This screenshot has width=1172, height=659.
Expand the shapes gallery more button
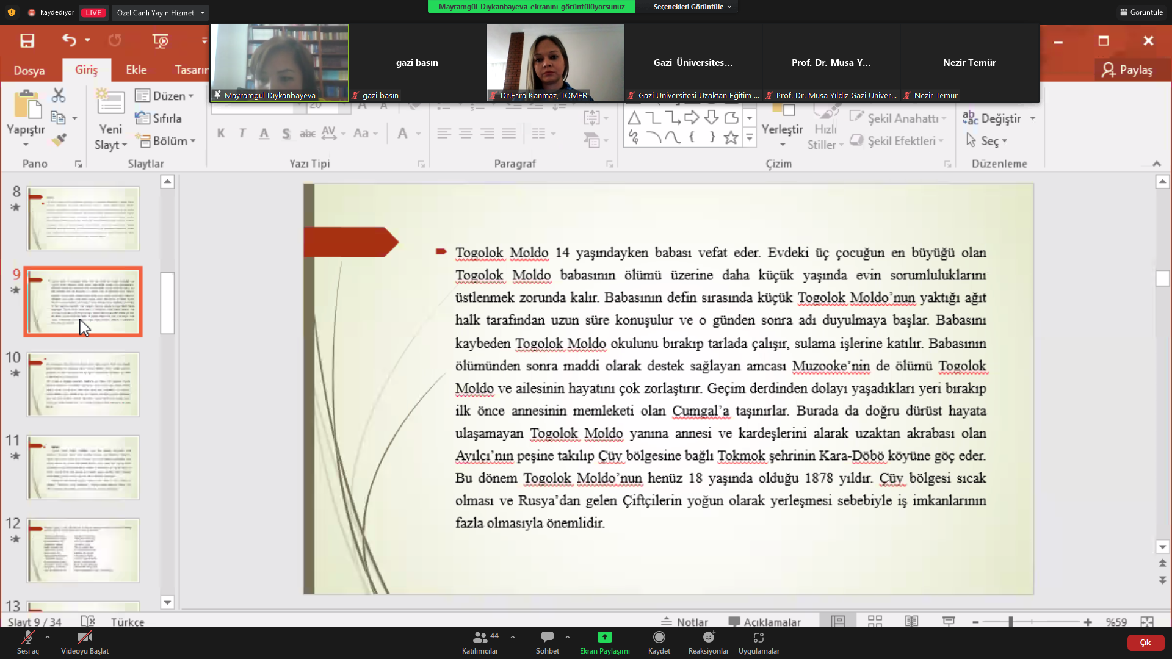(x=750, y=139)
